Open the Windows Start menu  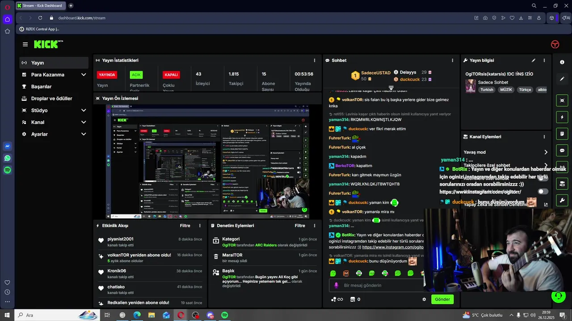click(7, 315)
